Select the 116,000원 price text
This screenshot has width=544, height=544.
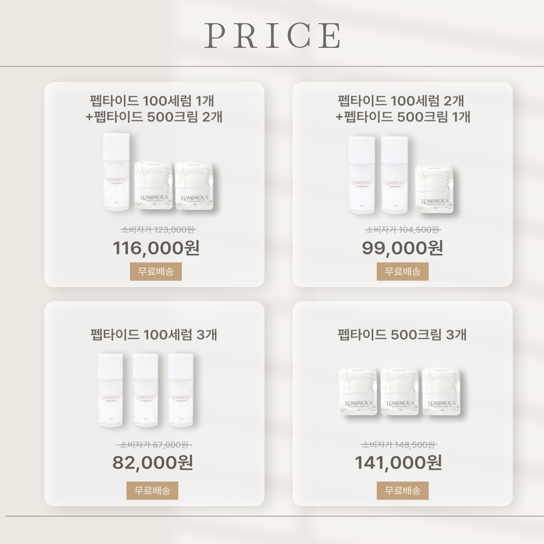click(x=156, y=248)
